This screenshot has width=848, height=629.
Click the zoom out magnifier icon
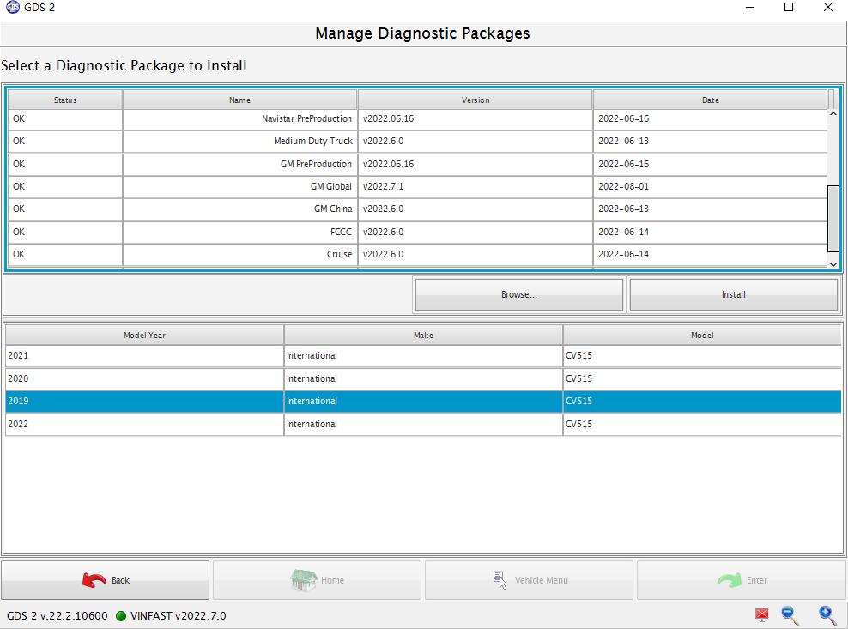point(790,615)
